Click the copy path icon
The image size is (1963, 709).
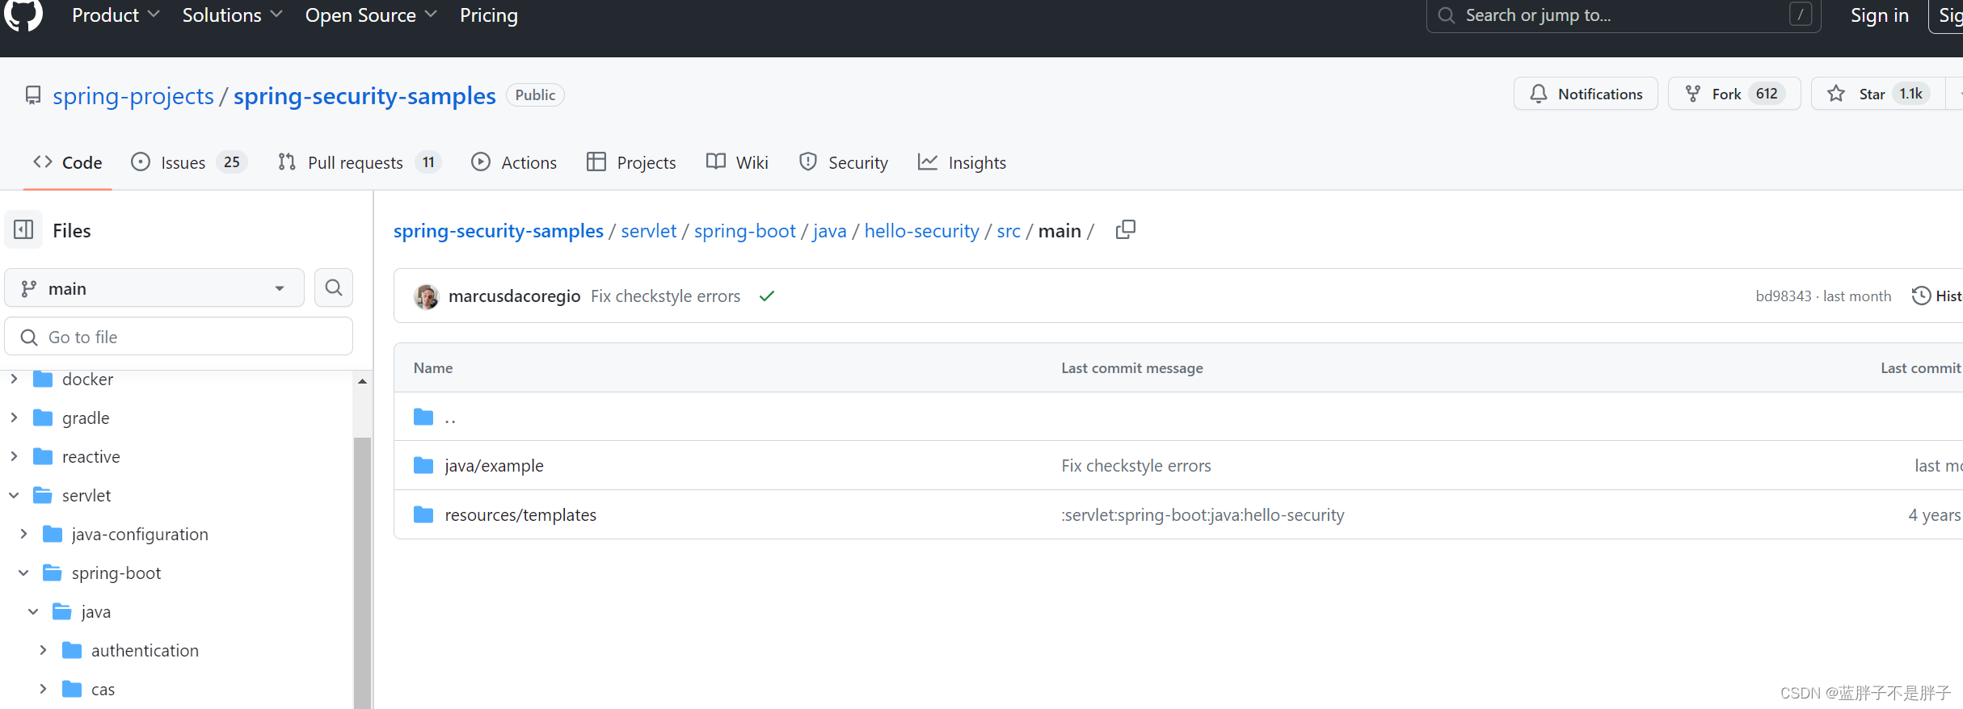coord(1125,230)
